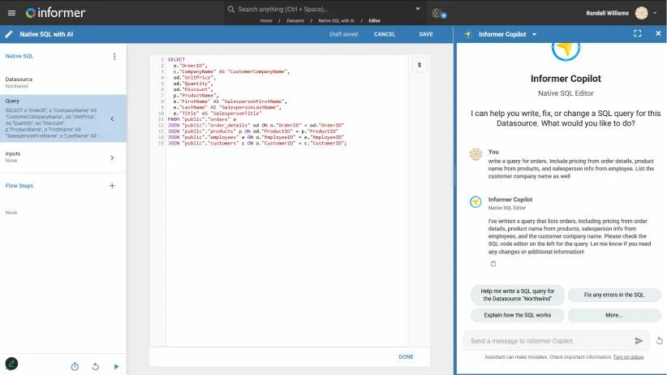
Task: Click the dollar sign inputs button in editor
Action: tap(420, 65)
